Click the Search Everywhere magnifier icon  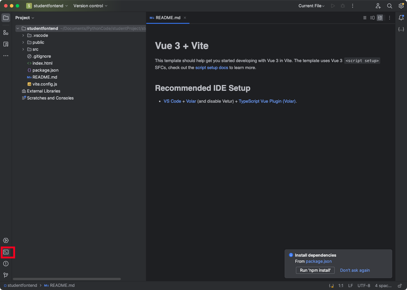tap(390, 6)
